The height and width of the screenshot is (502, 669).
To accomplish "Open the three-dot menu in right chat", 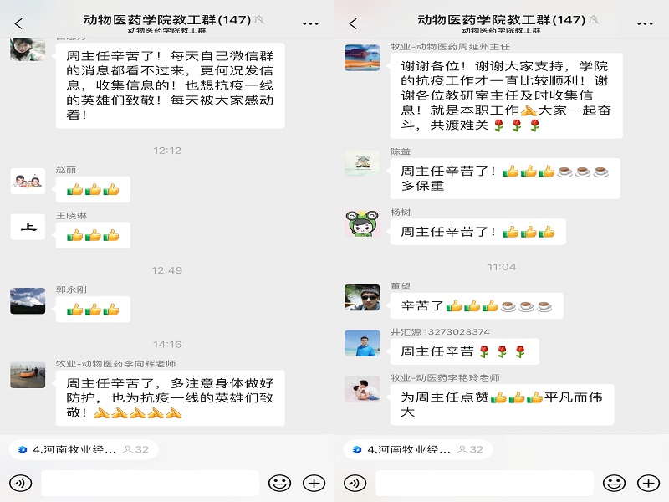I will (x=645, y=24).
